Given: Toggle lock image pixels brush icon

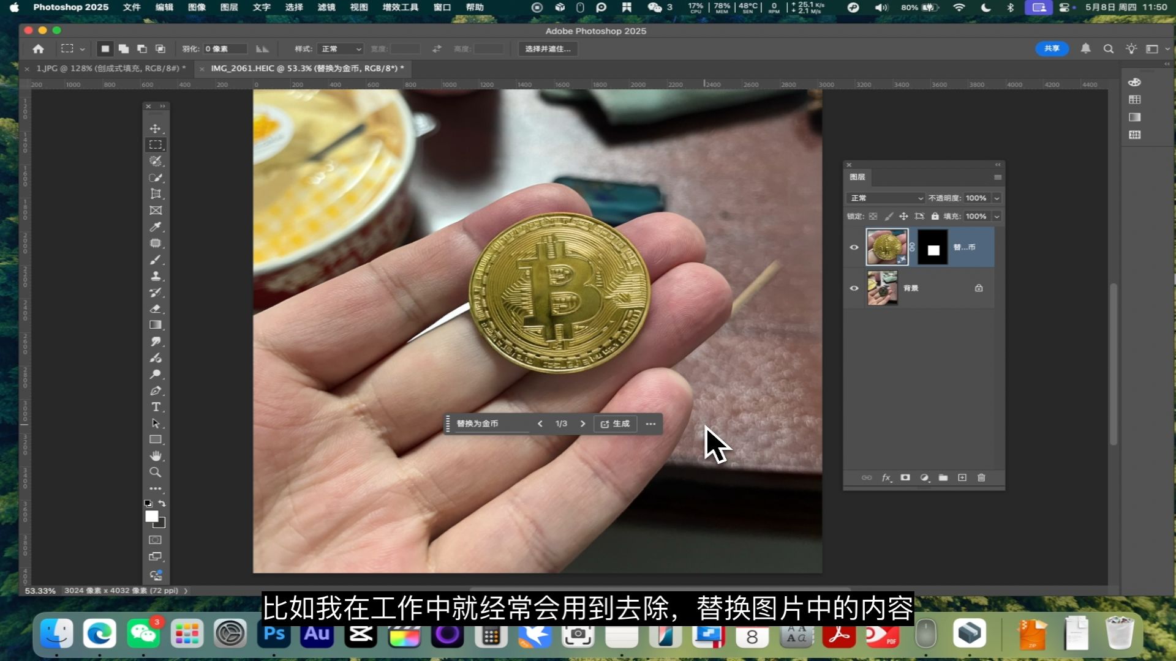Looking at the screenshot, I should (x=889, y=217).
